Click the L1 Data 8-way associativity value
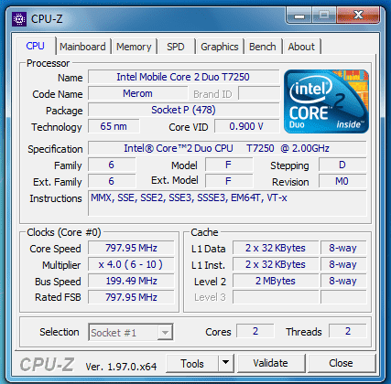Screen dimensions: 391x384 pyautogui.click(x=343, y=248)
